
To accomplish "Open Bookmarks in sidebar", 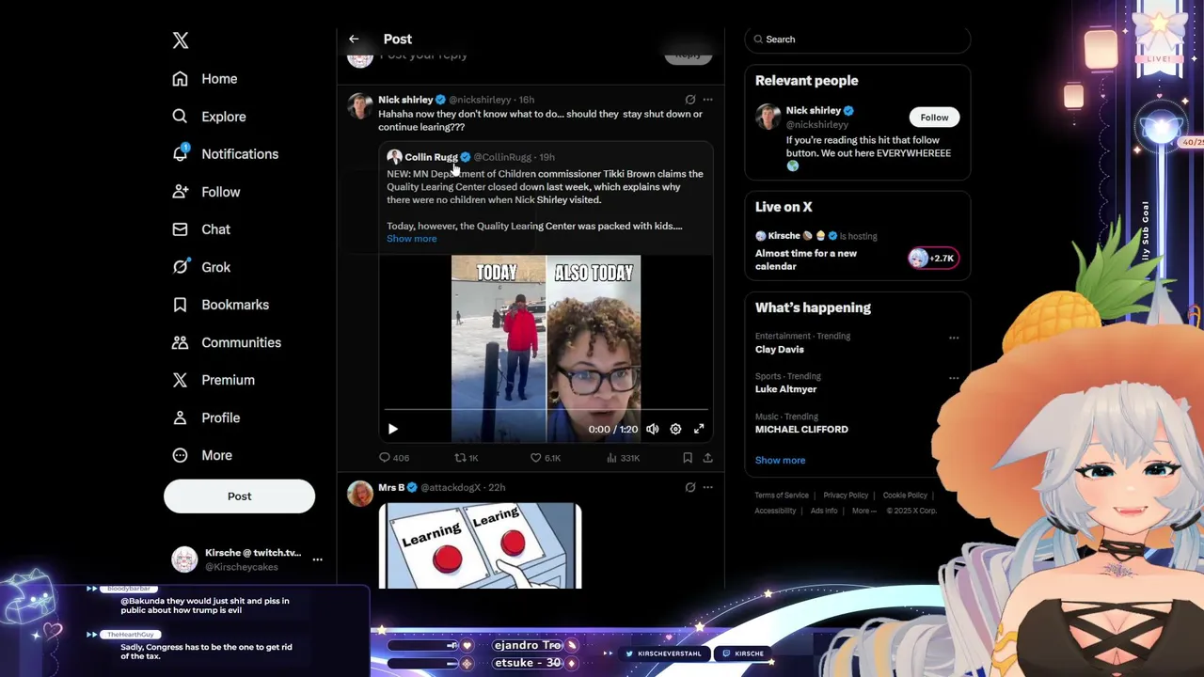I will [235, 305].
